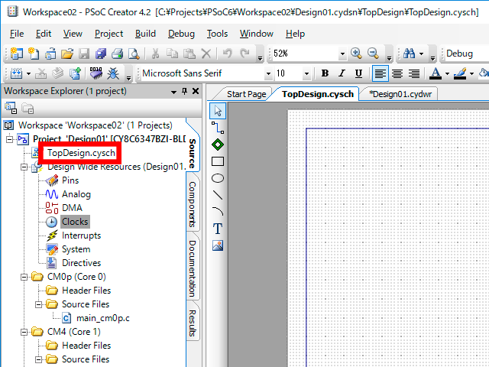
Task: Collapse the CM4 (Core 1) folder
Action: pos(24,332)
